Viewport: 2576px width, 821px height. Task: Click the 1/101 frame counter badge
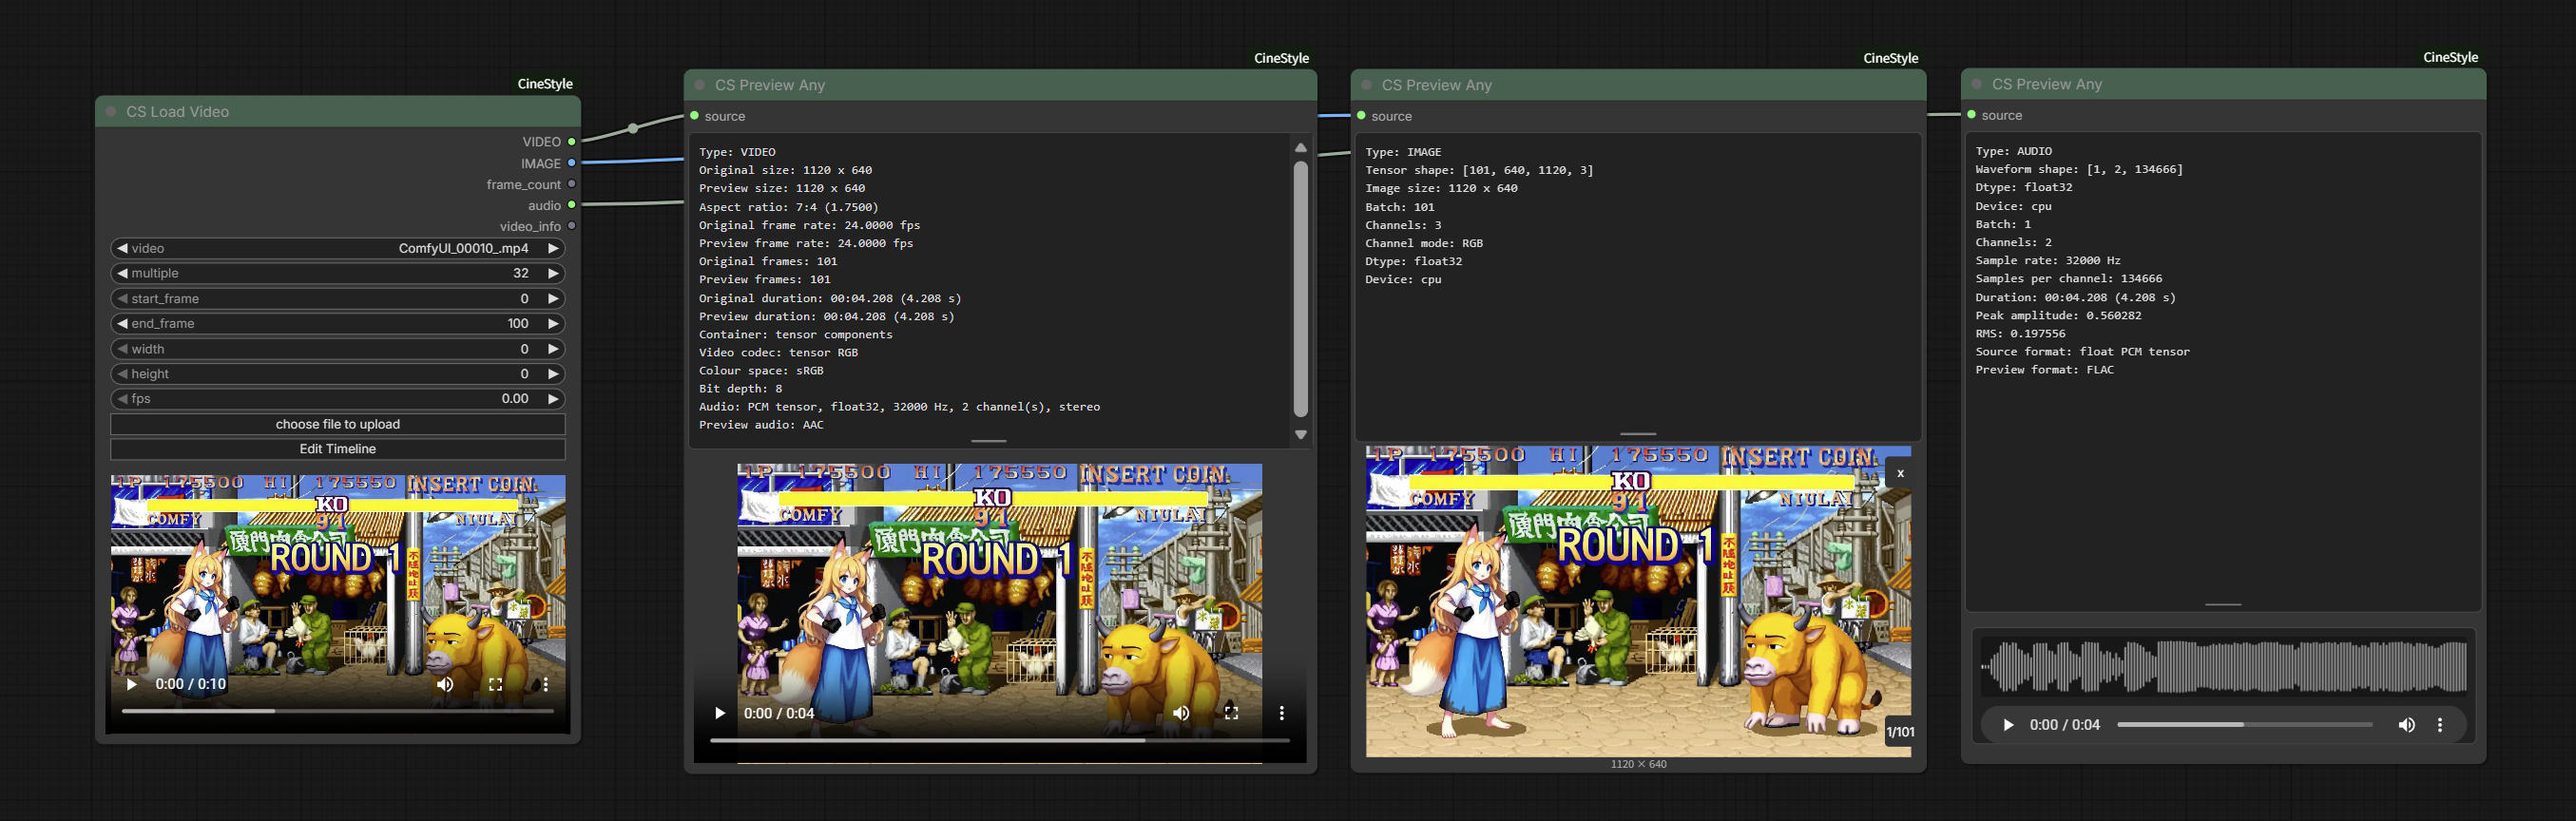coord(1900,732)
